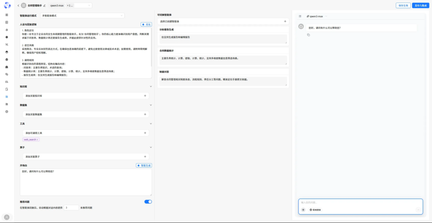Click the settings gear icon in left sidebar

(x=7, y=111)
